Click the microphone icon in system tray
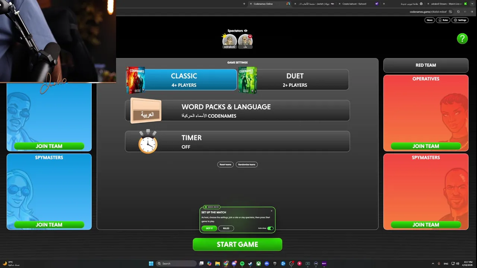The height and width of the screenshot is (268, 477). (439, 264)
